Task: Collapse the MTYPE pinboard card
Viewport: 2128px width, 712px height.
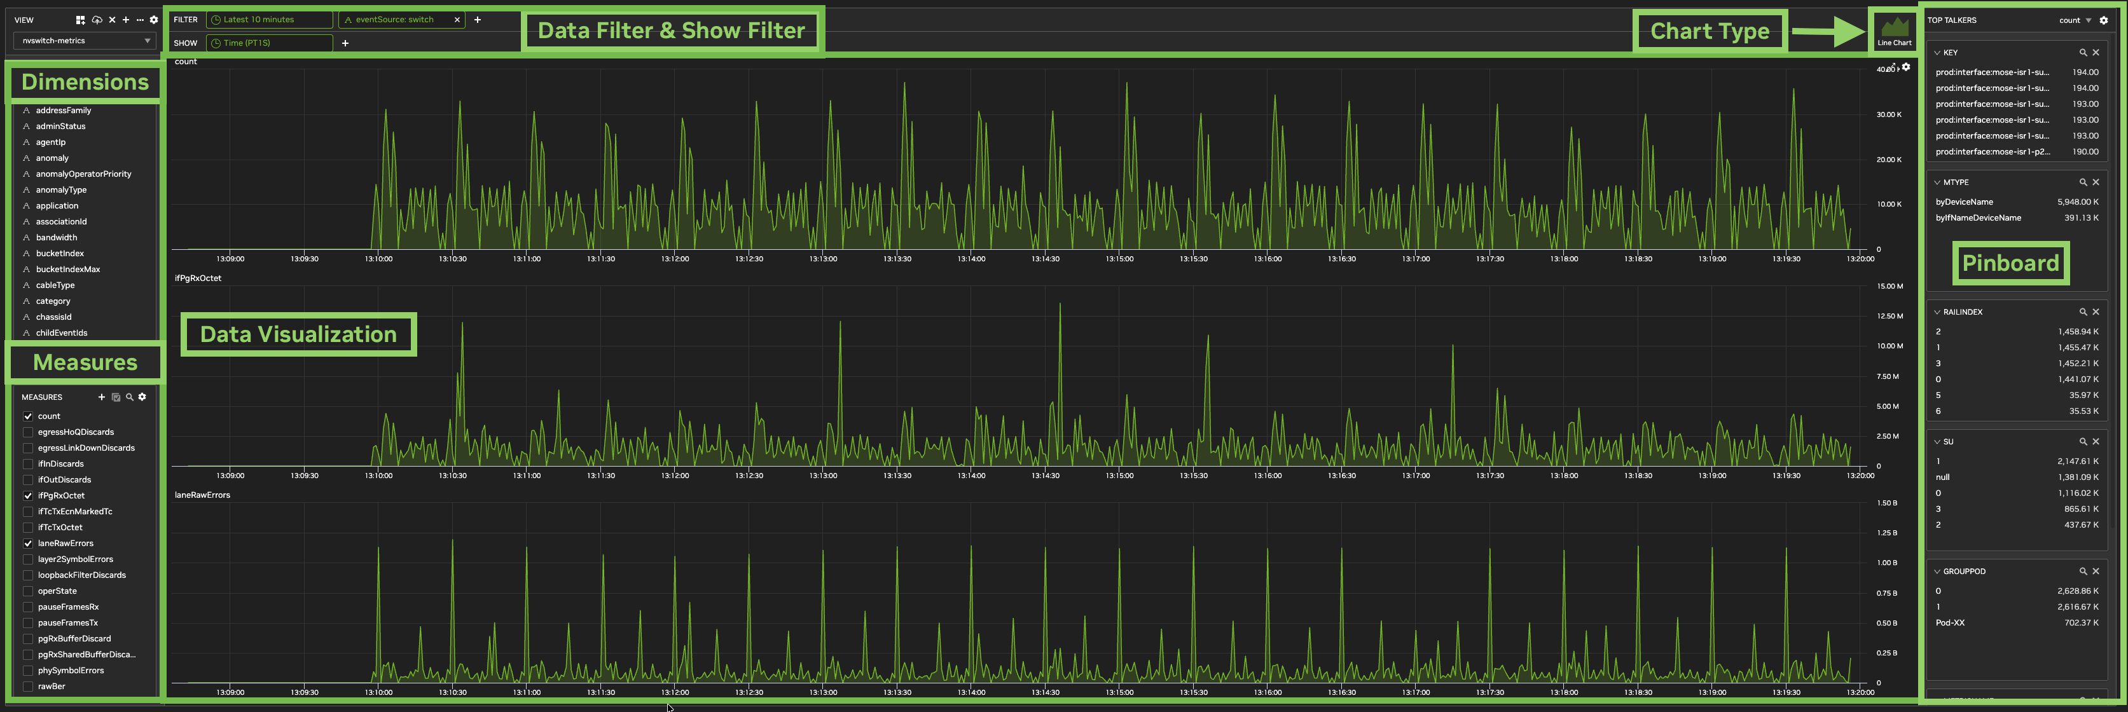Action: click(x=1937, y=182)
